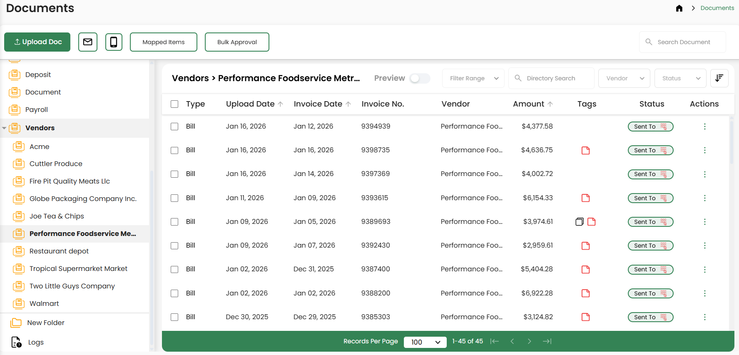This screenshot has height=355, width=739.
Task: Click the copy tag icon on invoice 9389693
Action: tap(579, 222)
